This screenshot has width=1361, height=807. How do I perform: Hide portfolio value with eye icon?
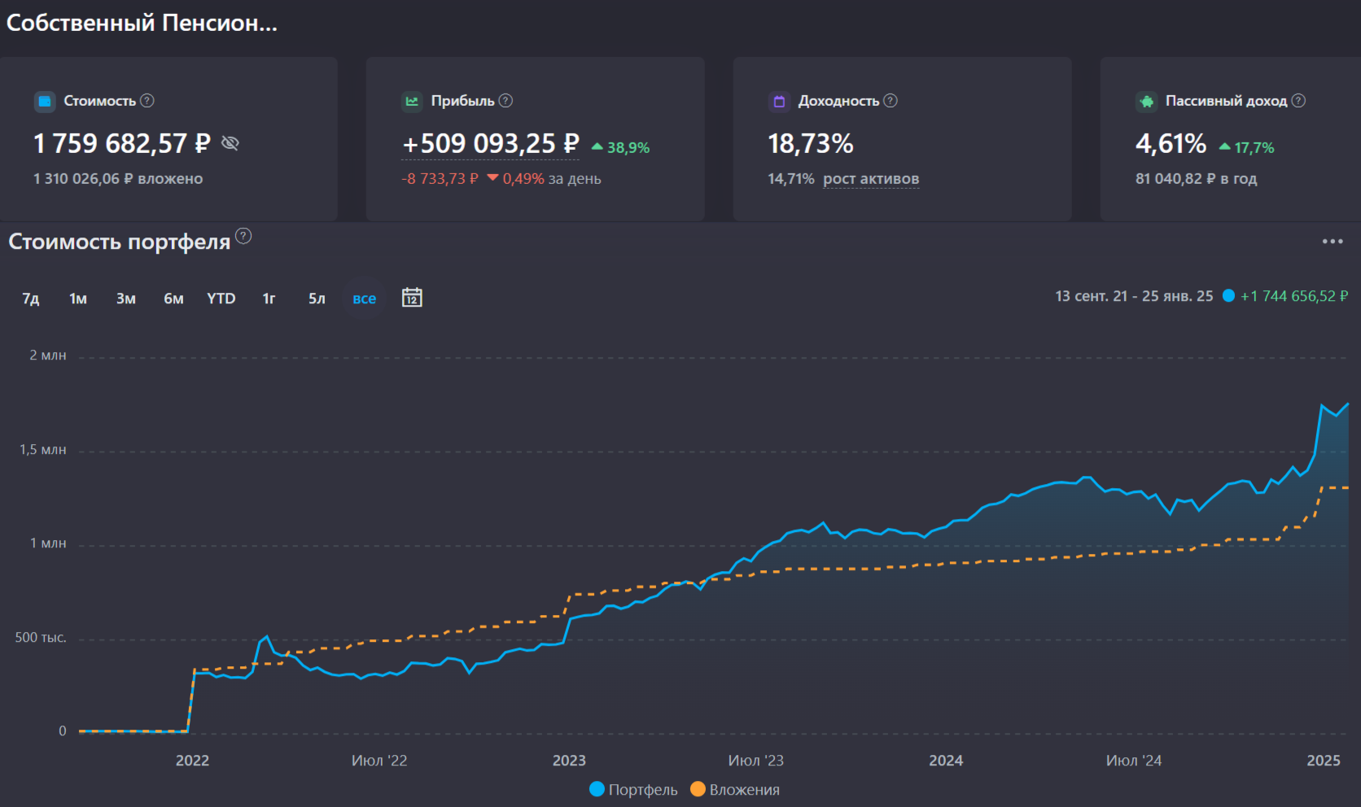(230, 143)
